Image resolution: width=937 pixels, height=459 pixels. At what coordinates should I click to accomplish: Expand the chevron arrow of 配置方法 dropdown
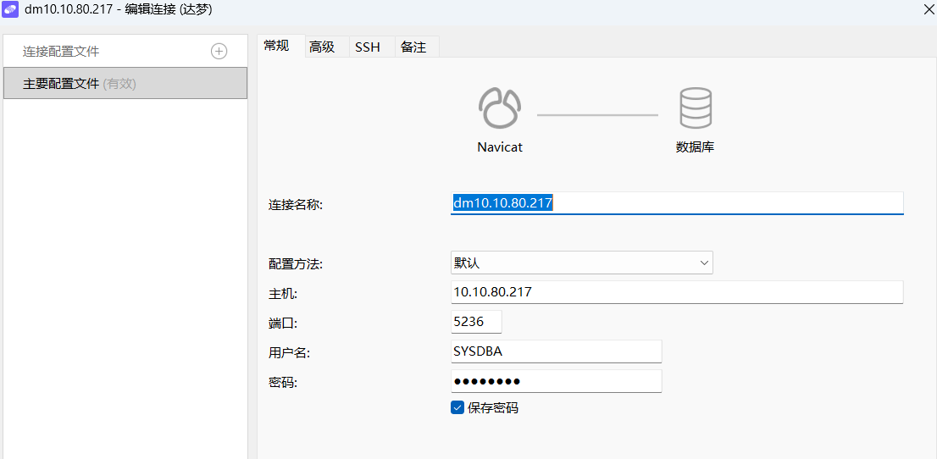coord(703,263)
